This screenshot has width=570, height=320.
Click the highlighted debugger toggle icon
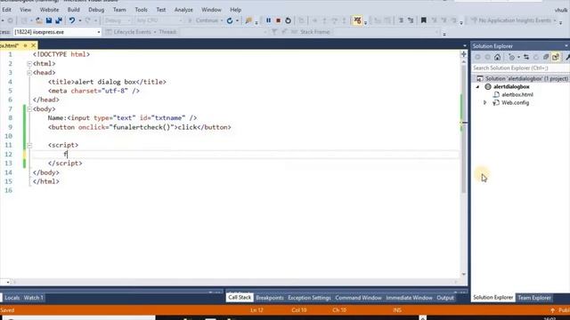tap(358, 20)
